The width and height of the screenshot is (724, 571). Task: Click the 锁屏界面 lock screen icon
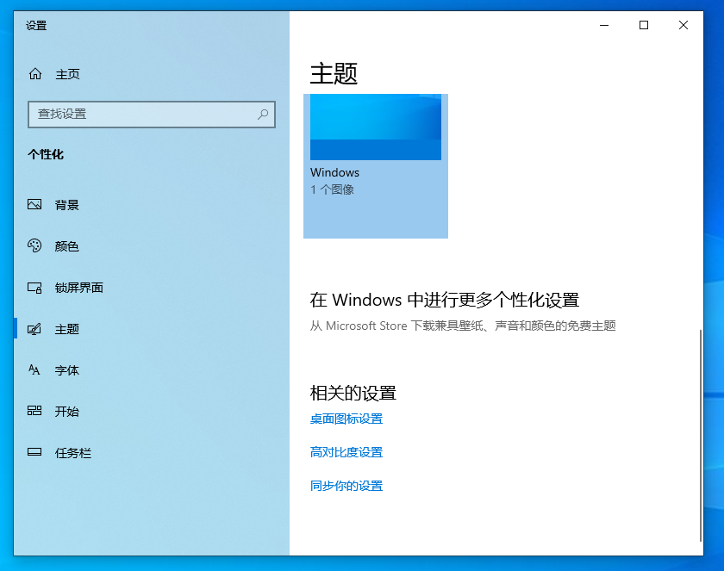[x=34, y=288]
